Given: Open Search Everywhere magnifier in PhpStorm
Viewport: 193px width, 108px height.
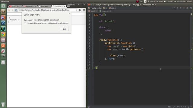Looking at the screenshot, I should (191, 8).
